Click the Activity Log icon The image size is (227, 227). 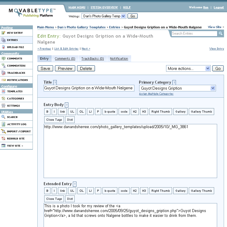3,124
